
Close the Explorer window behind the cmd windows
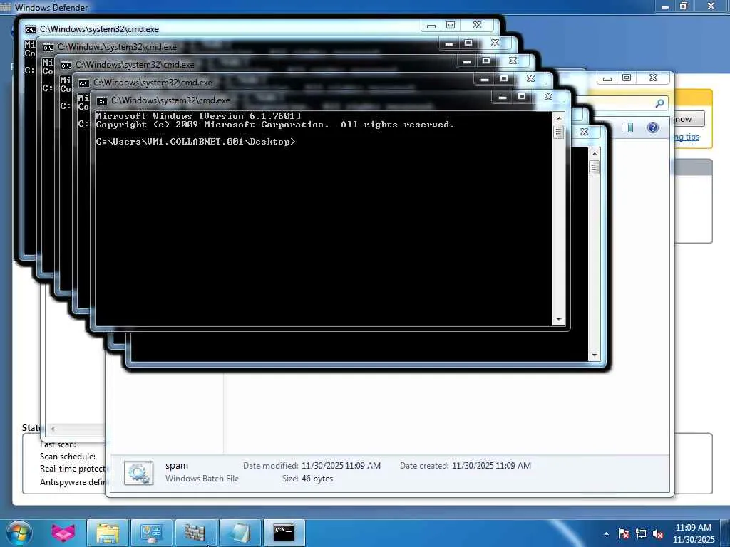[653, 78]
